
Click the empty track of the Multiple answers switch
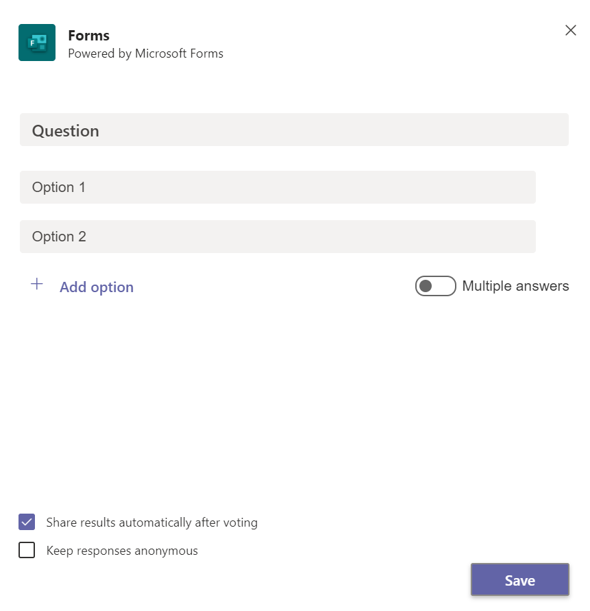(444, 286)
